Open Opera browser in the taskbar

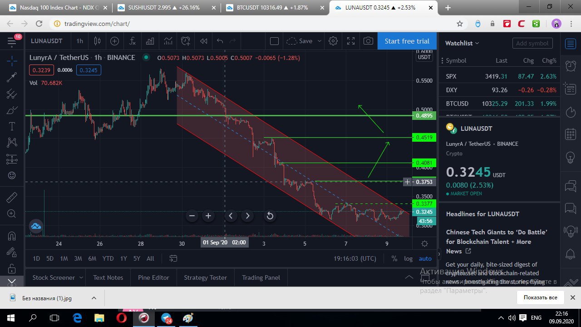click(x=121, y=318)
